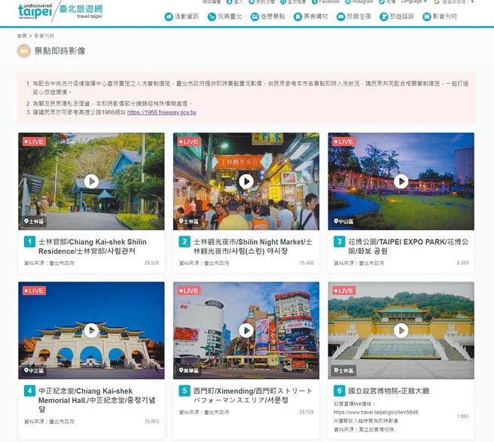Image resolution: width=494 pixels, height=442 pixels.
Task: Click the number 4 rank badge
Action: 29,391
